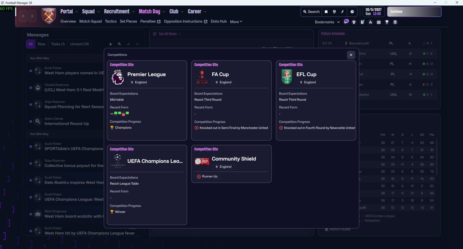Viewport: 463px width, 249px height.
Task: Open the head profile icon in top toolbar
Action: coord(334,12)
